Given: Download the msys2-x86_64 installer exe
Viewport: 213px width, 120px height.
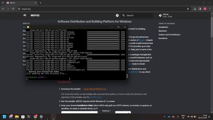Looking at the screenshot, I should coord(95,89).
